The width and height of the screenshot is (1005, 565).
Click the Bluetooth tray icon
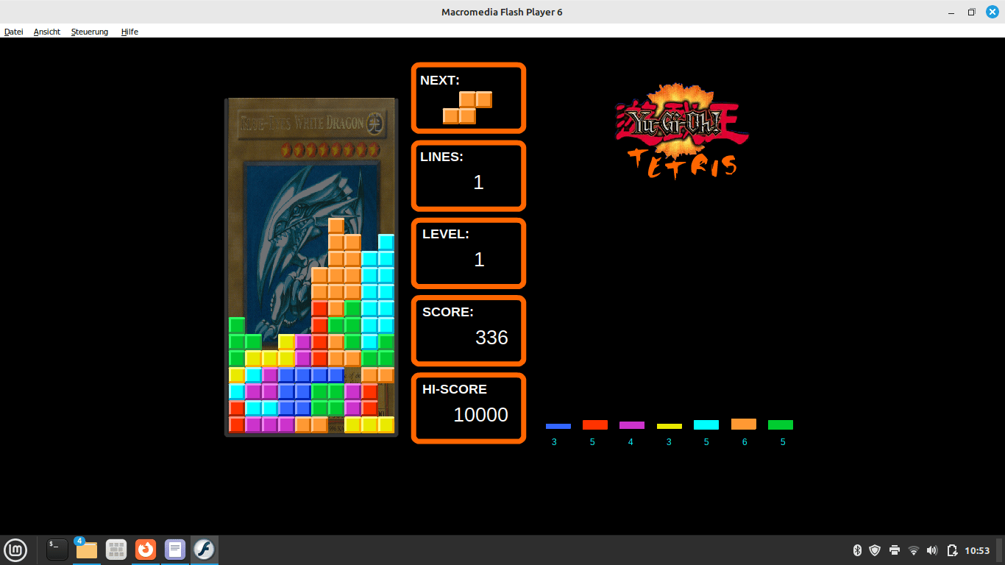click(857, 550)
